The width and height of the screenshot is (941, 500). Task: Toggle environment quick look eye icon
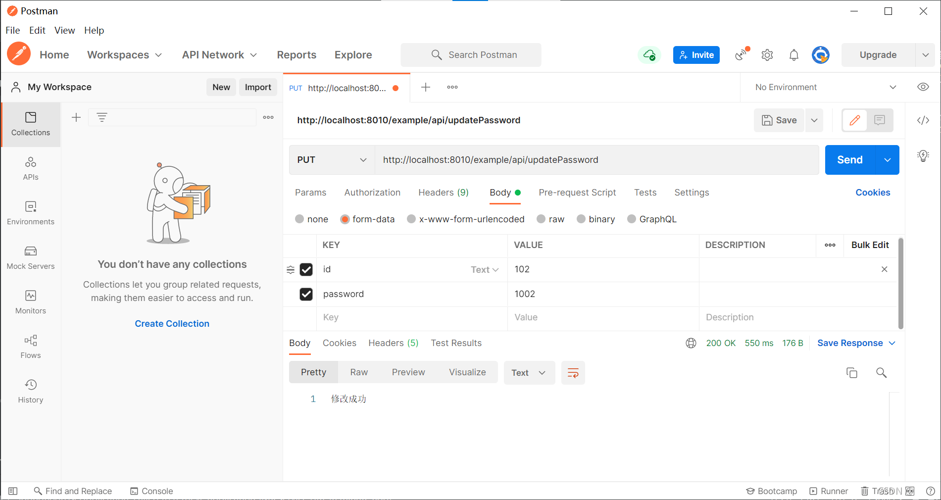coord(923,87)
